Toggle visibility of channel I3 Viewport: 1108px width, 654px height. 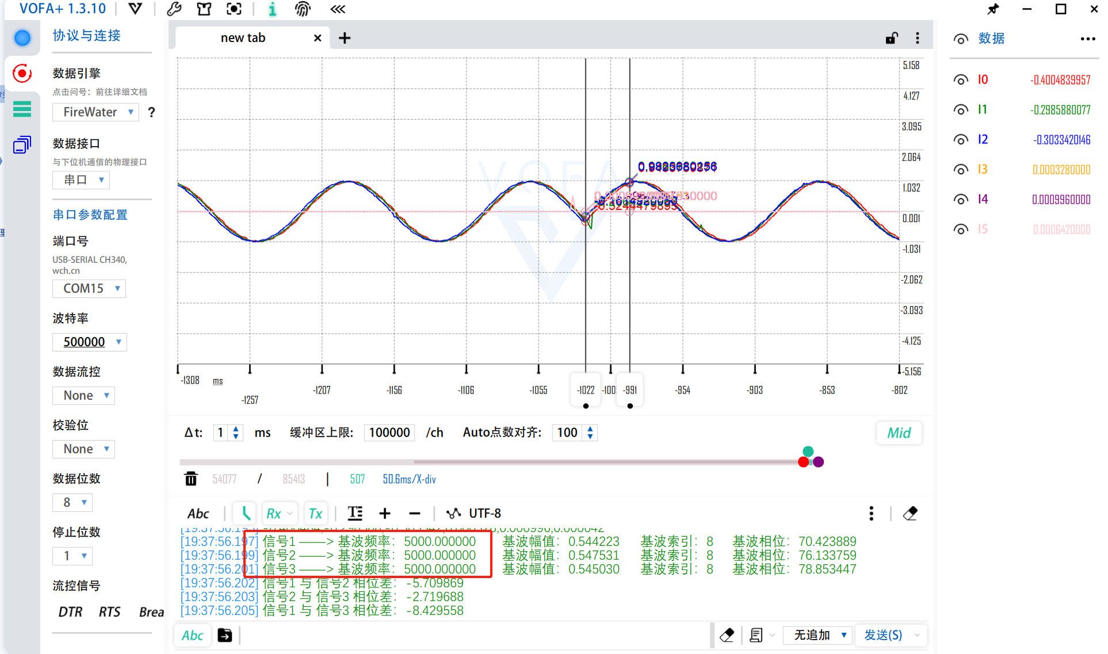point(960,170)
